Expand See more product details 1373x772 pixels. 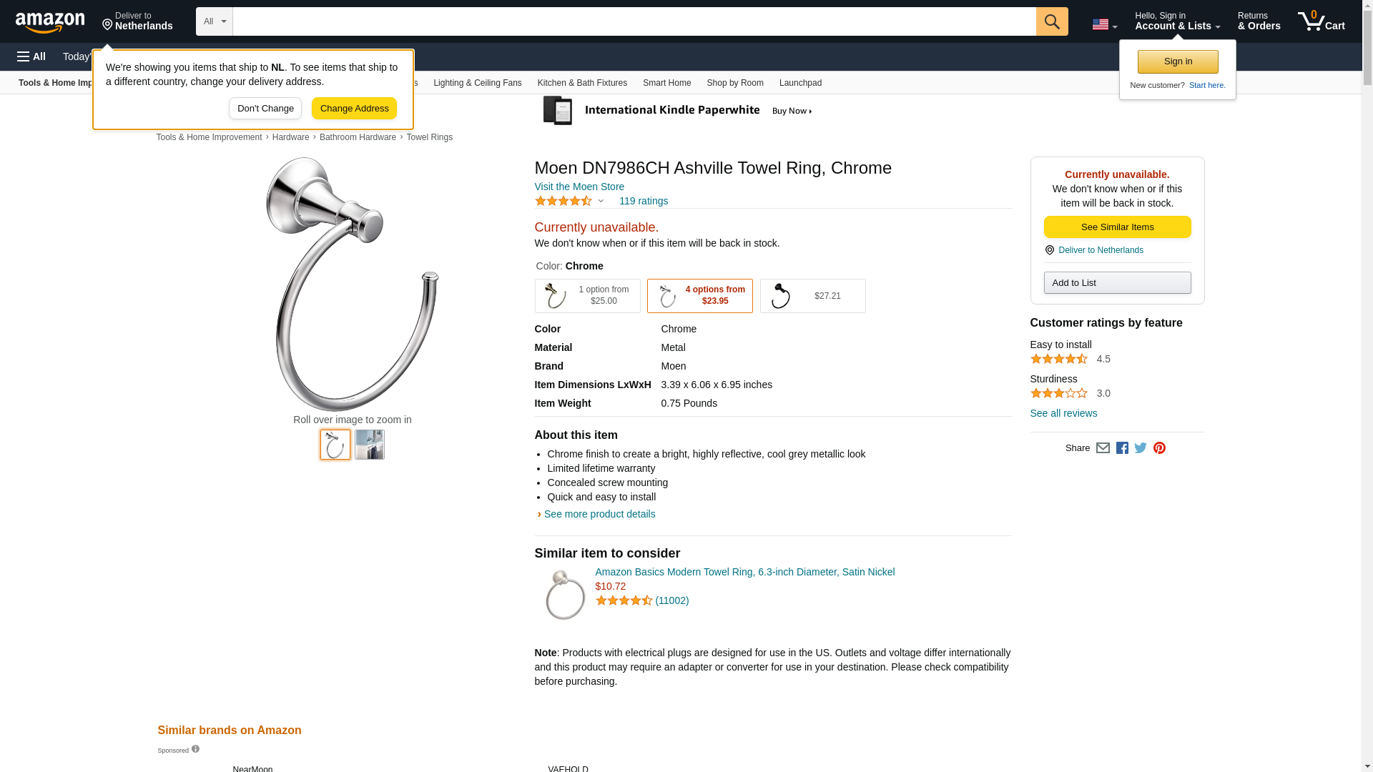[x=599, y=514]
